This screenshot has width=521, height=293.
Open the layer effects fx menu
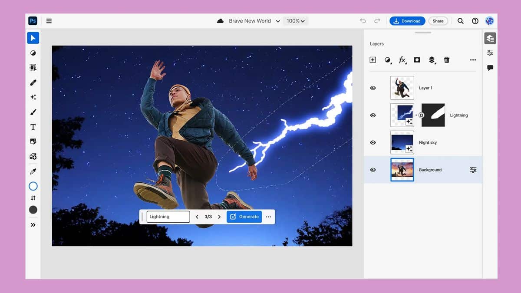pos(402,60)
